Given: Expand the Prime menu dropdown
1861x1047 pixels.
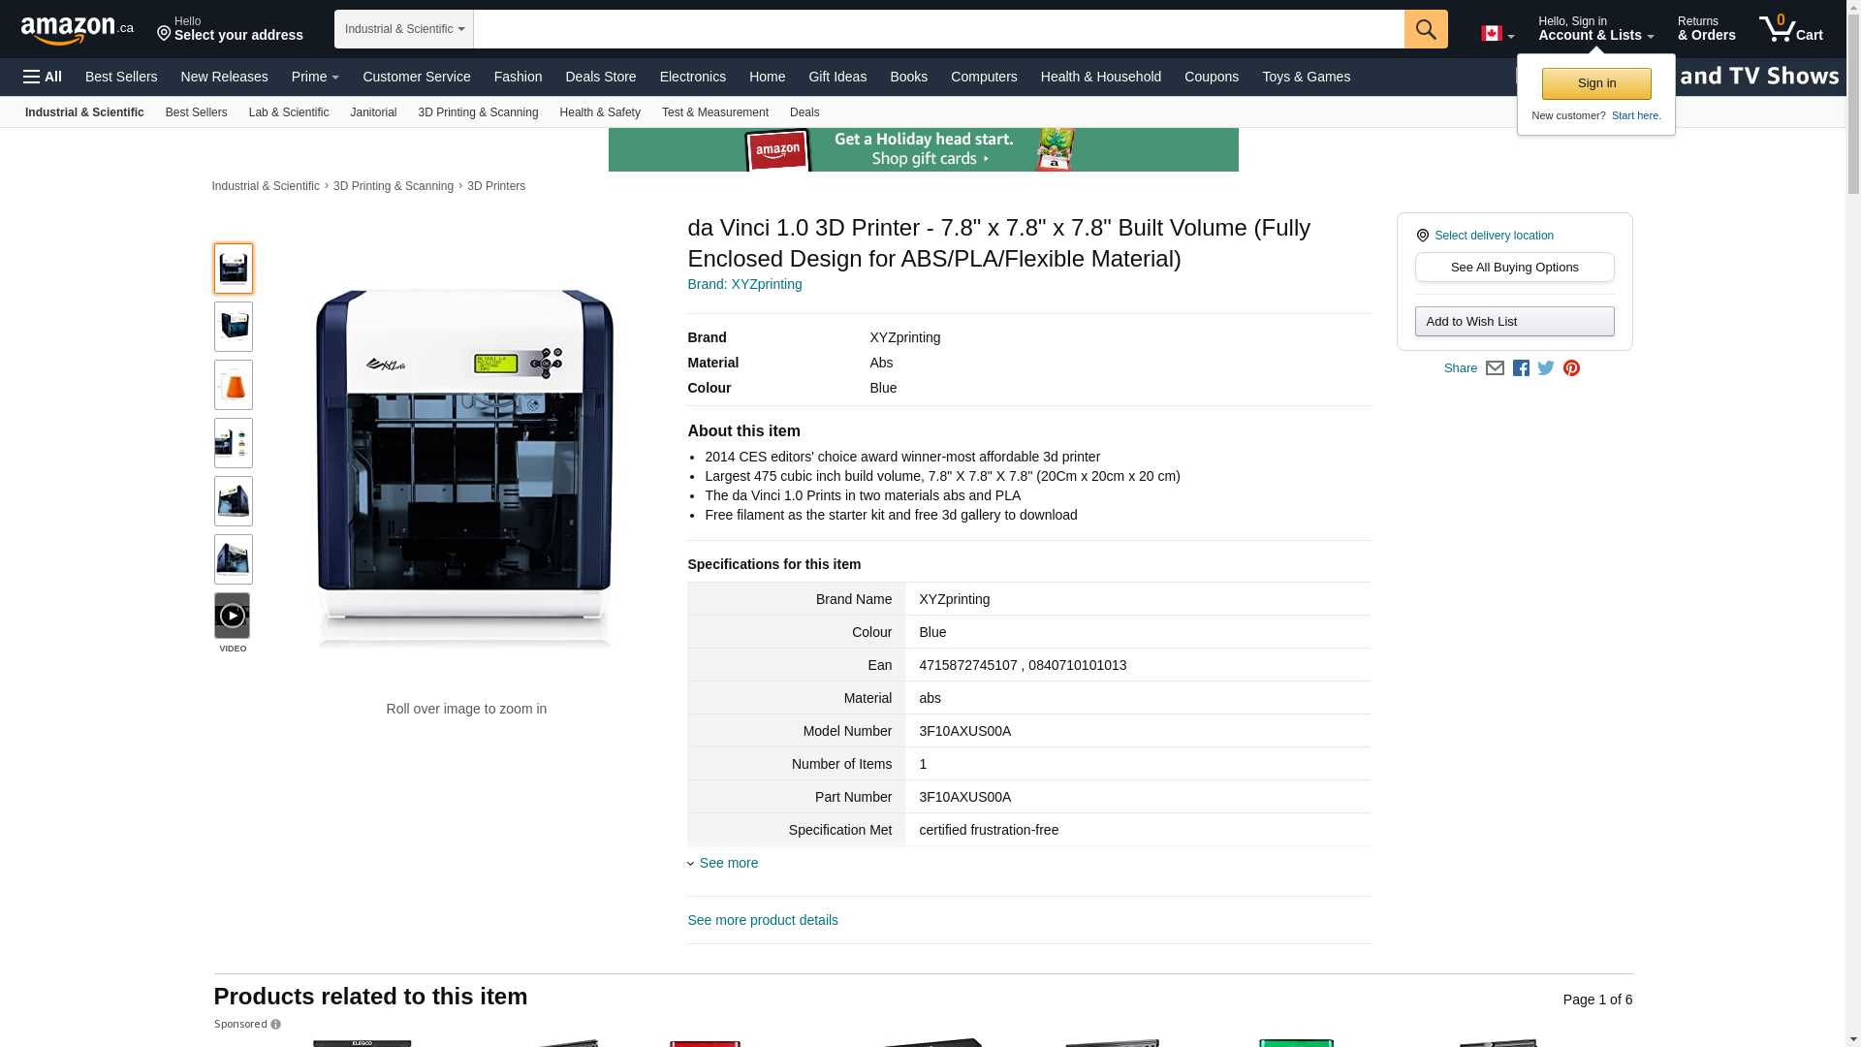Looking at the screenshot, I should 315,77.
